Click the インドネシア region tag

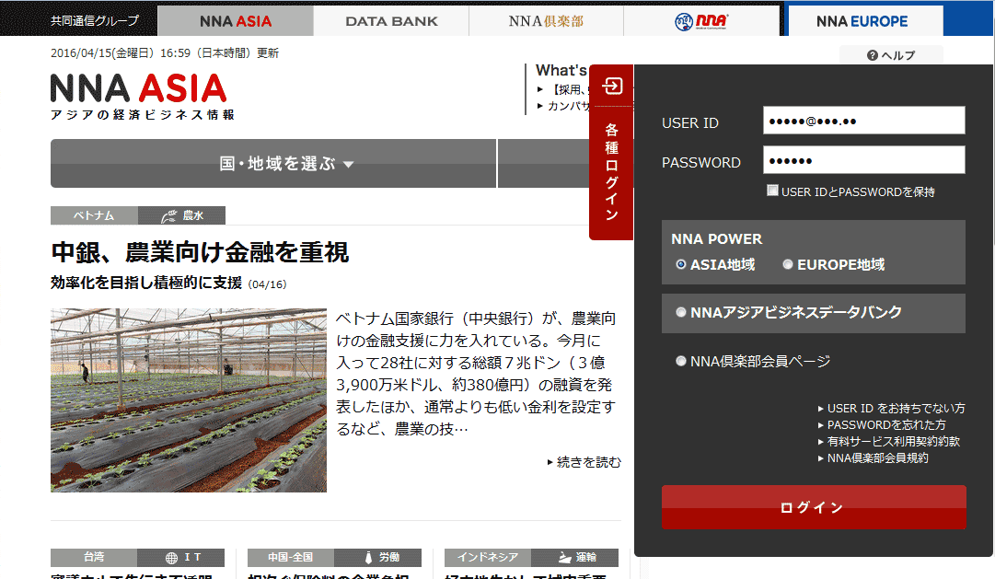click(x=488, y=558)
